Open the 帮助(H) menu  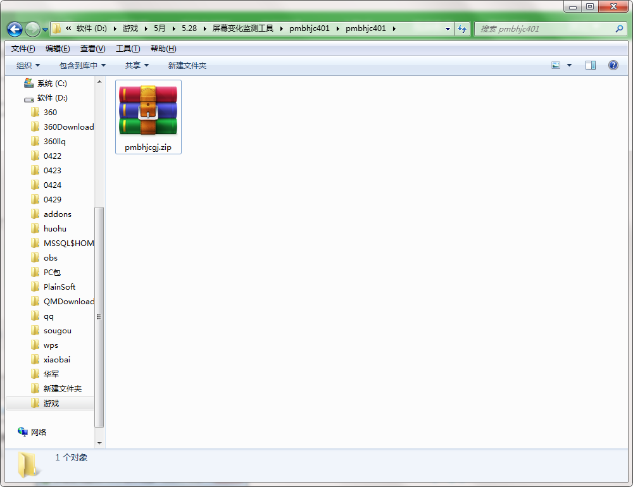pyautogui.click(x=163, y=49)
